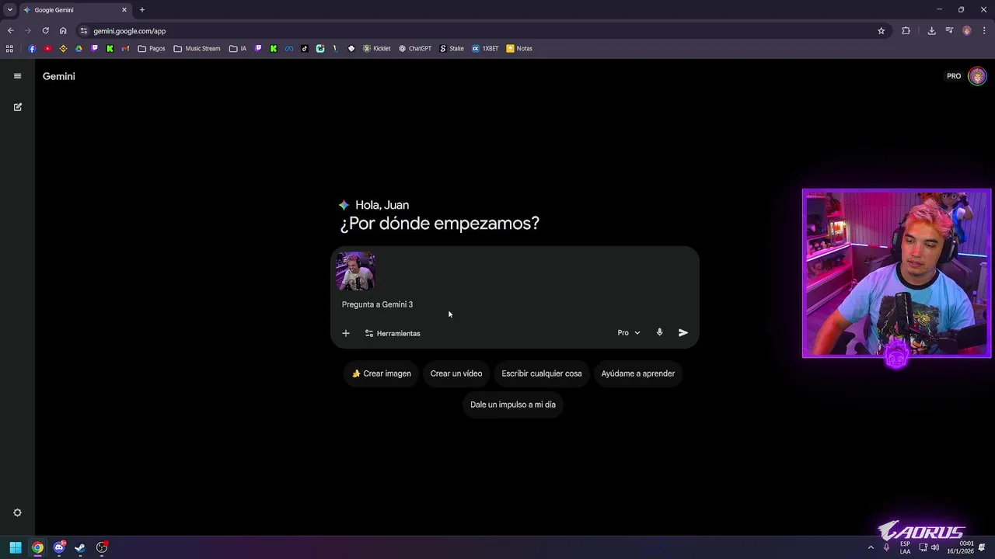995x559 pixels.
Task: Open the Music Stream bookmarks folder
Action: (197, 48)
